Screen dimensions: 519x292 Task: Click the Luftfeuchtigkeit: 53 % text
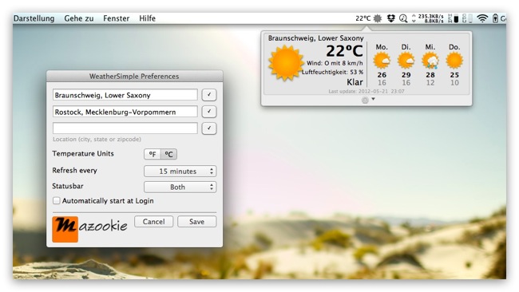click(332, 72)
